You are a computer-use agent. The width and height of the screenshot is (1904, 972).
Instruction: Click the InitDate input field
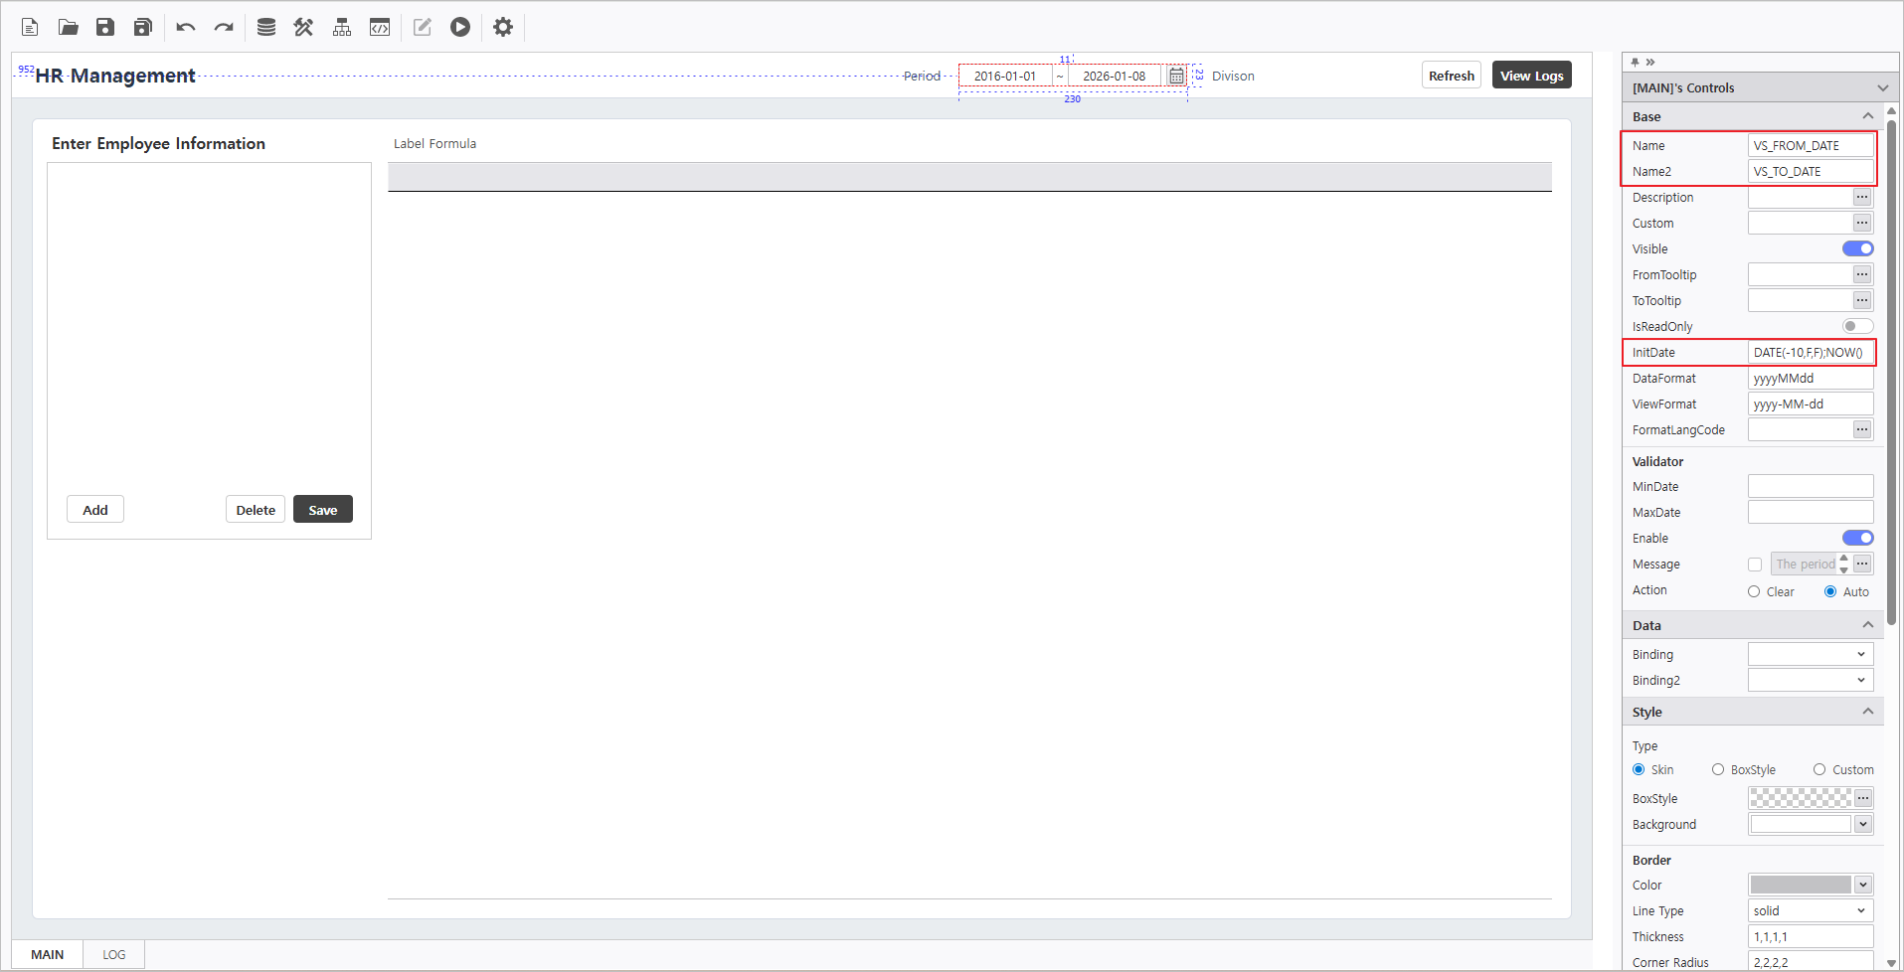[1810, 352]
